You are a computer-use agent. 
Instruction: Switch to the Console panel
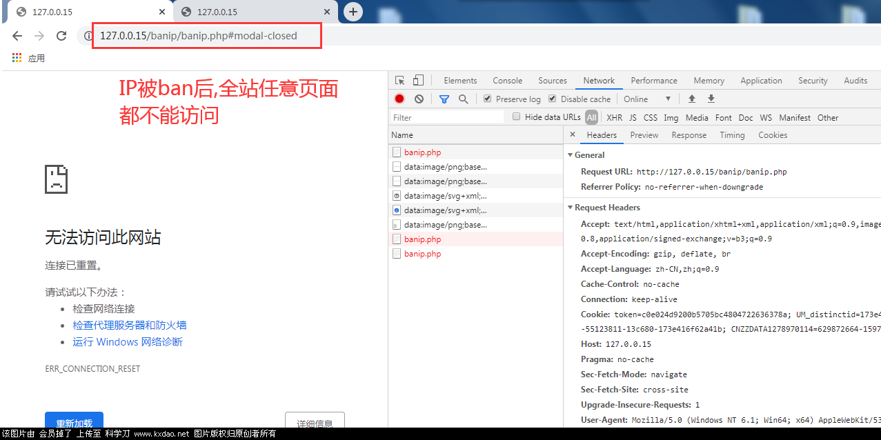point(508,81)
